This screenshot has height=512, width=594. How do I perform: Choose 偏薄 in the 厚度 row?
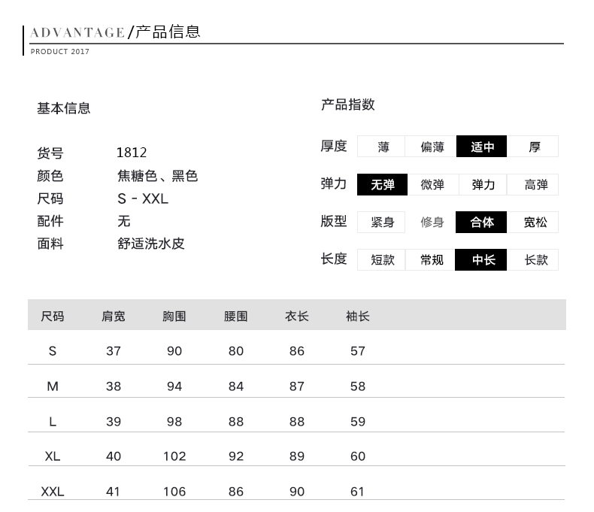432,147
